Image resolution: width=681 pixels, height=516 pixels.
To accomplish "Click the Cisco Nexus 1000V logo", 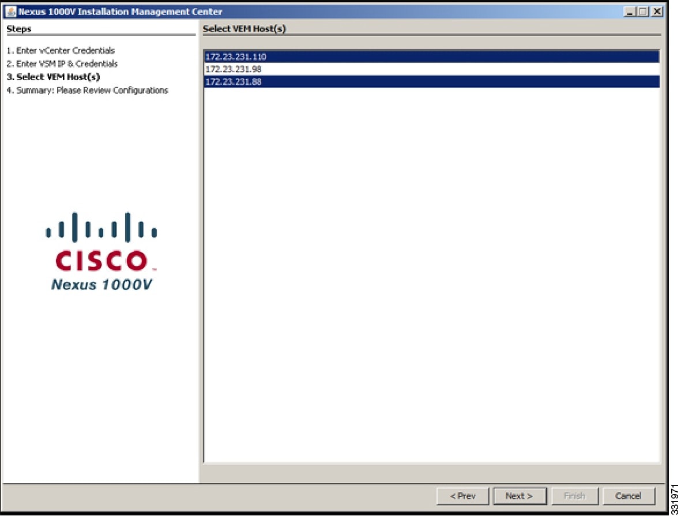I will click(101, 251).
